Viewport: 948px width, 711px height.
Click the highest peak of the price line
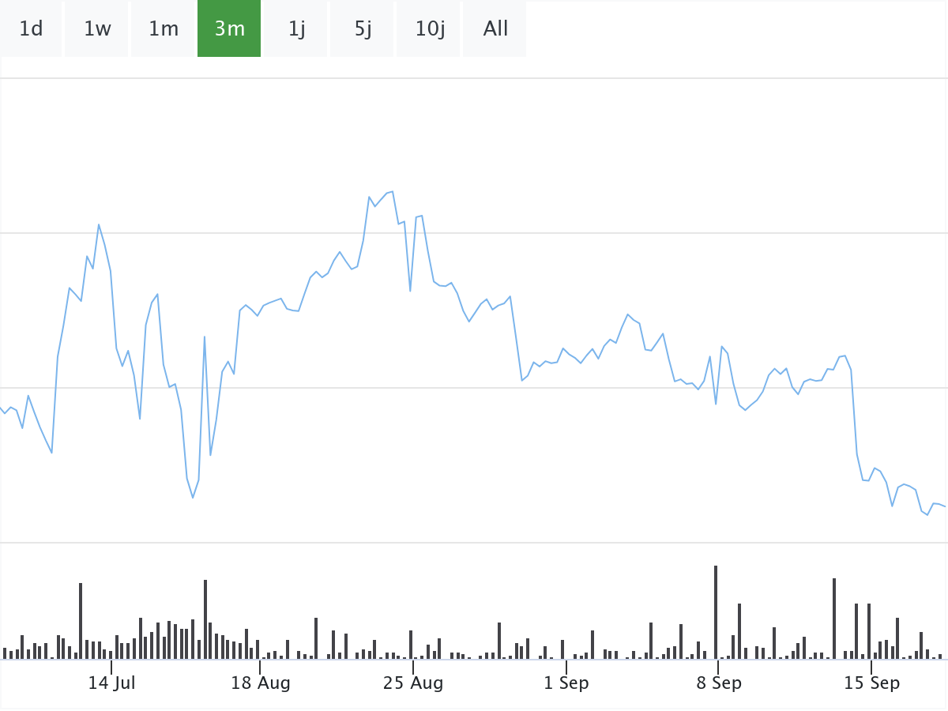[x=392, y=192]
